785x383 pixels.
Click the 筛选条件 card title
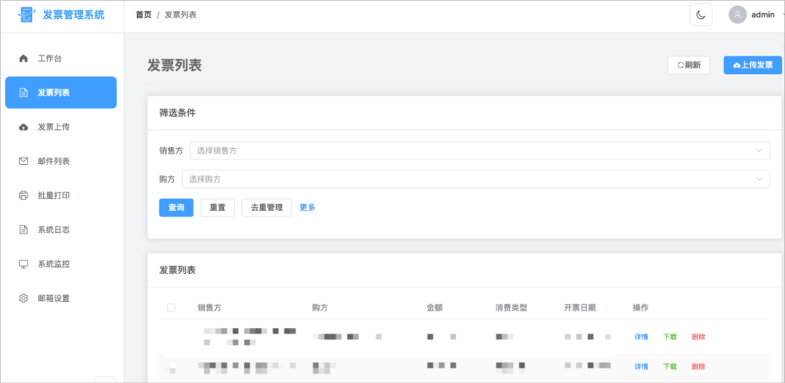point(177,113)
